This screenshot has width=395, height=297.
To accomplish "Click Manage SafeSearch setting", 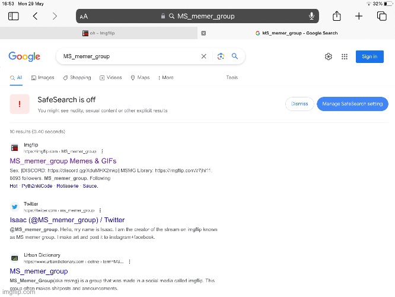I will (x=352, y=104).
